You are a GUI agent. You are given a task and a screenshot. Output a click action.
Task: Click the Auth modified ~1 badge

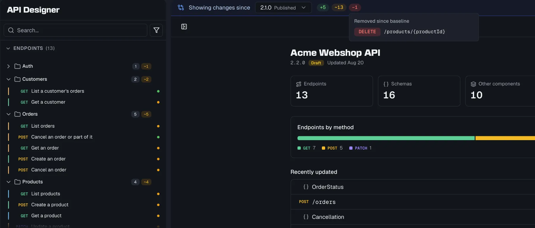[146, 66]
